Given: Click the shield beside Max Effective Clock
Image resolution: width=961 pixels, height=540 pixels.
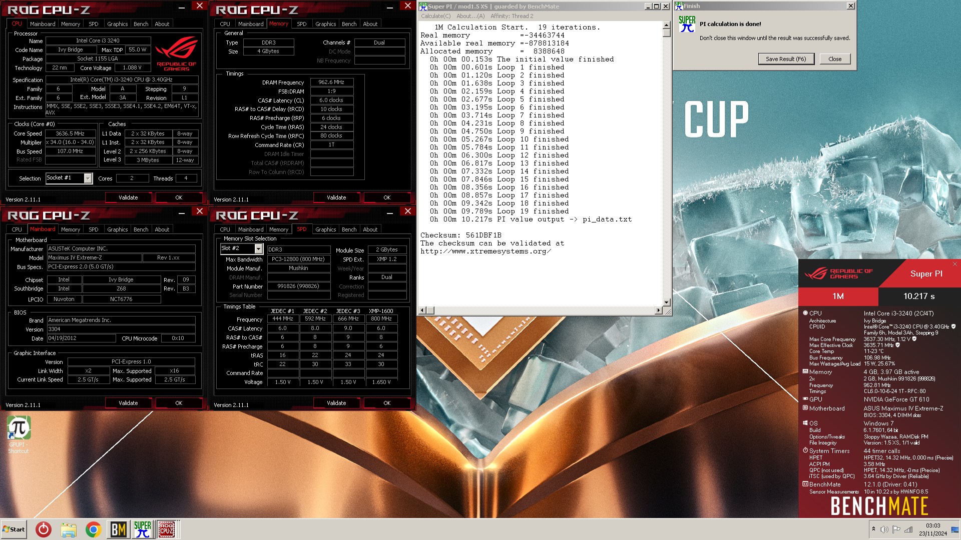Looking at the screenshot, I should pos(897,345).
